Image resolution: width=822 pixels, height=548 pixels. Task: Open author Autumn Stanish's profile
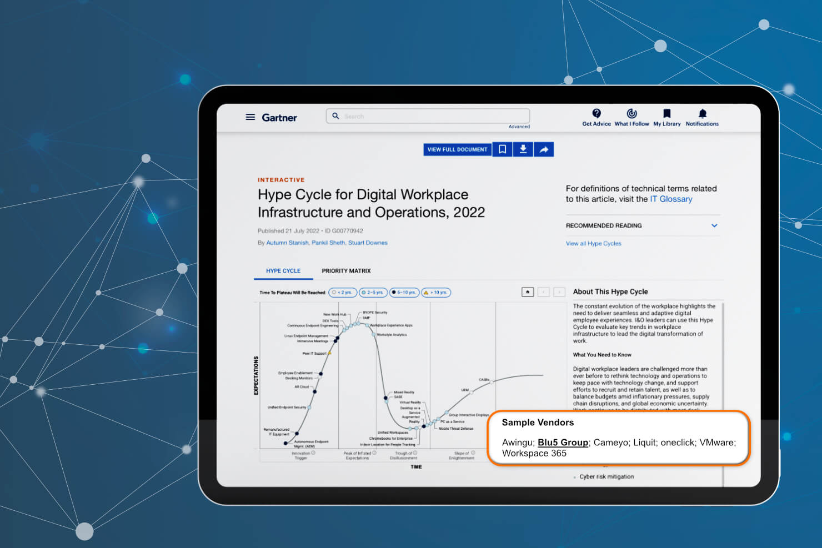(x=287, y=243)
